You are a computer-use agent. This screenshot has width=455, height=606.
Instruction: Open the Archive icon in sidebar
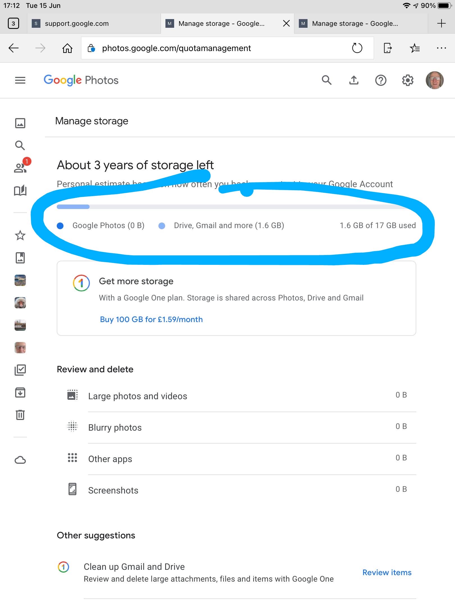pyautogui.click(x=20, y=392)
